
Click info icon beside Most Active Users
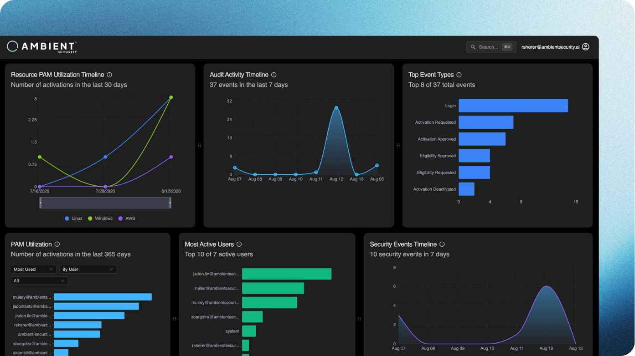239,244
